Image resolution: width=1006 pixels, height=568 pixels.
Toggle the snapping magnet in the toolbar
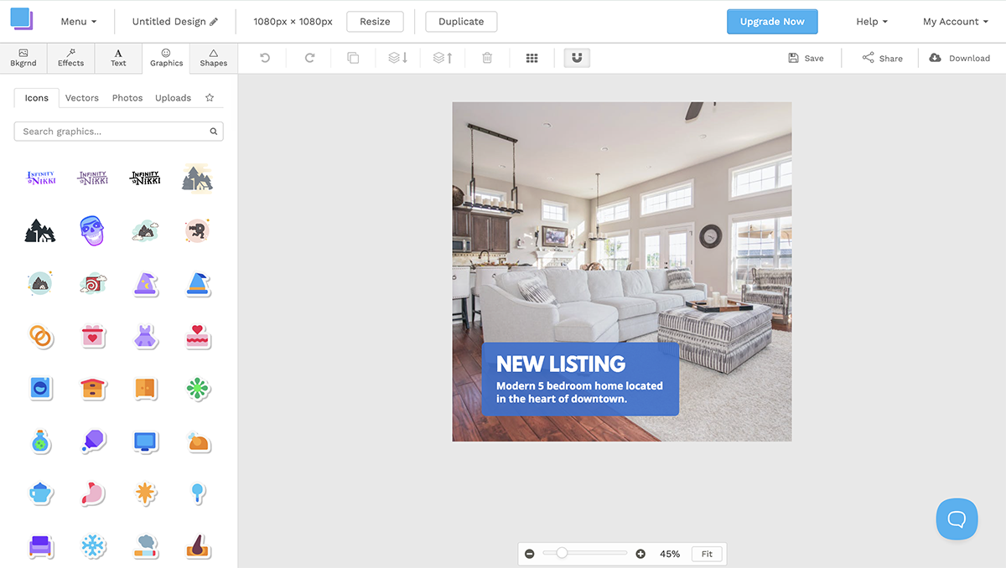(576, 57)
